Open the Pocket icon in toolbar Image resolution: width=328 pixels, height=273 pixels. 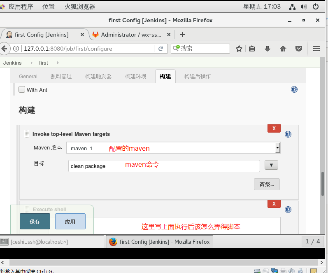coord(299,49)
